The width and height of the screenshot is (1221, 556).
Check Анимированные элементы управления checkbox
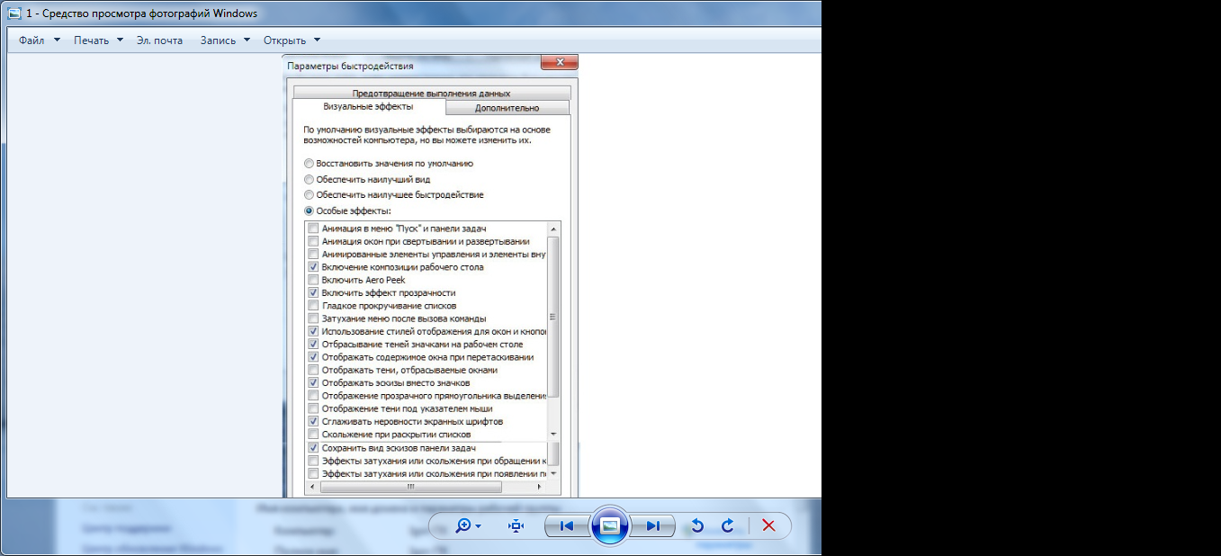click(x=313, y=255)
